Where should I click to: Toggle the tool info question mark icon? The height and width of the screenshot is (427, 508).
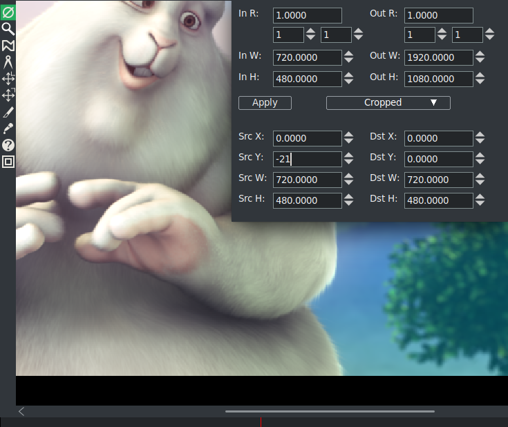click(8, 145)
